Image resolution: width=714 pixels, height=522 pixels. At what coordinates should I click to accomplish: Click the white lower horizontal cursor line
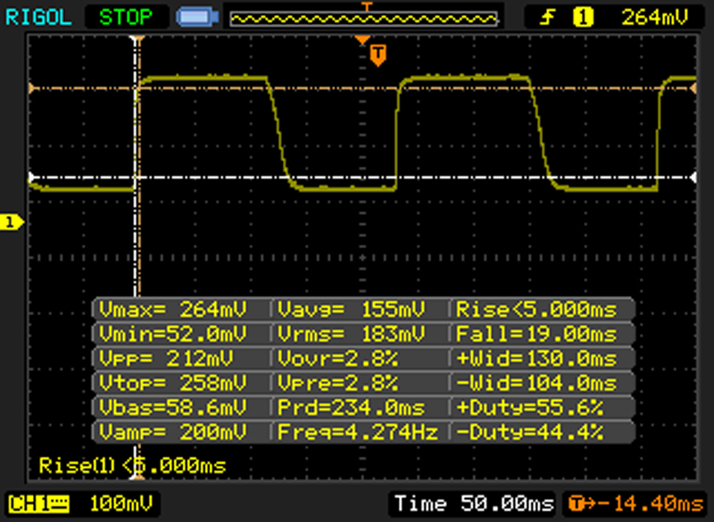pos(362,178)
